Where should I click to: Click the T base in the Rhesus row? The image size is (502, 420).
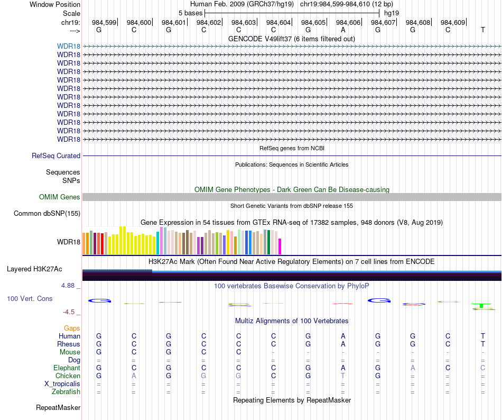[x=483, y=344]
